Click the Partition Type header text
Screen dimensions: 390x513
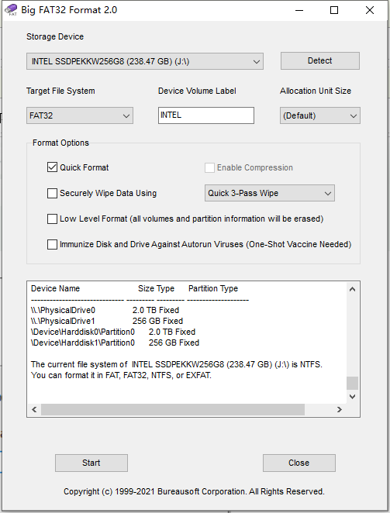pyautogui.click(x=213, y=288)
